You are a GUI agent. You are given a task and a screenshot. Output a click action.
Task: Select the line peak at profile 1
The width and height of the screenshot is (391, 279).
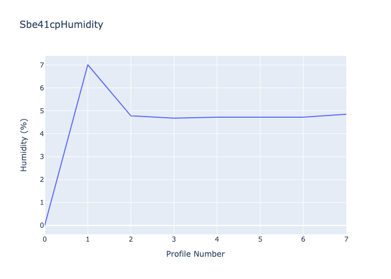(x=88, y=65)
